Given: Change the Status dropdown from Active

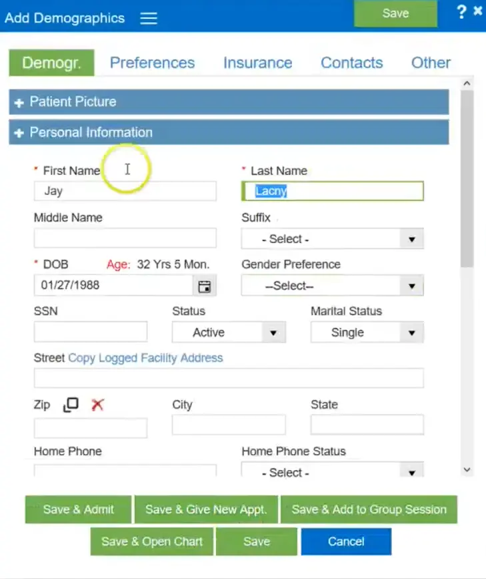Looking at the screenshot, I should point(273,332).
